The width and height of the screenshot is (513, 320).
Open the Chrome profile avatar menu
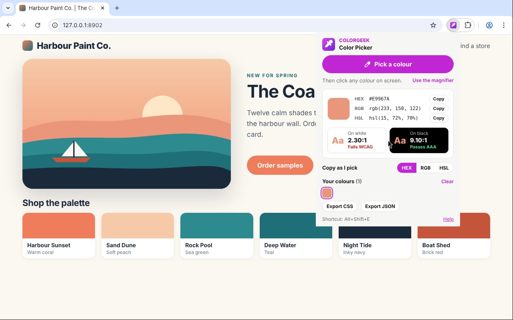click(489, 25)
